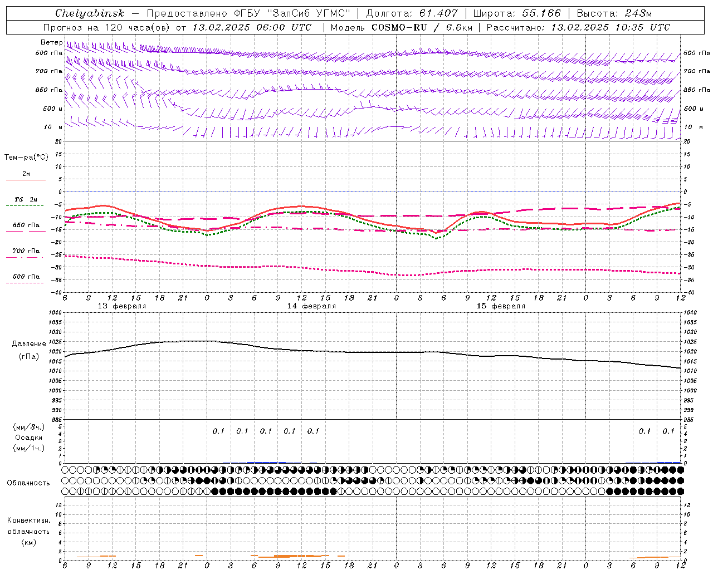Click the left pressure axis value '985'
Image resolution: width=713 pixels, height=570 pixels.
click(56, 420)
